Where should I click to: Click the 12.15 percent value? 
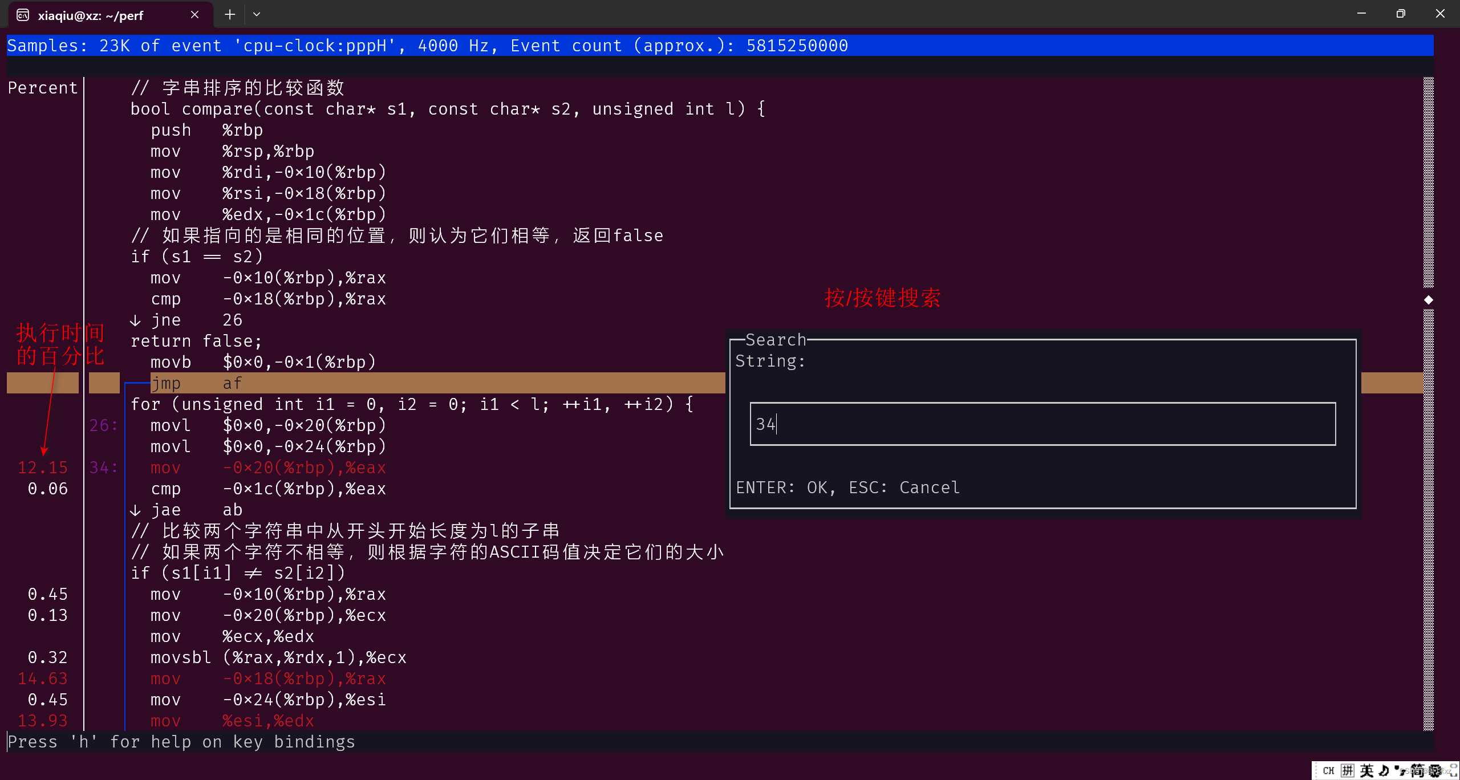pyautogui.click(x=43, y=468)
